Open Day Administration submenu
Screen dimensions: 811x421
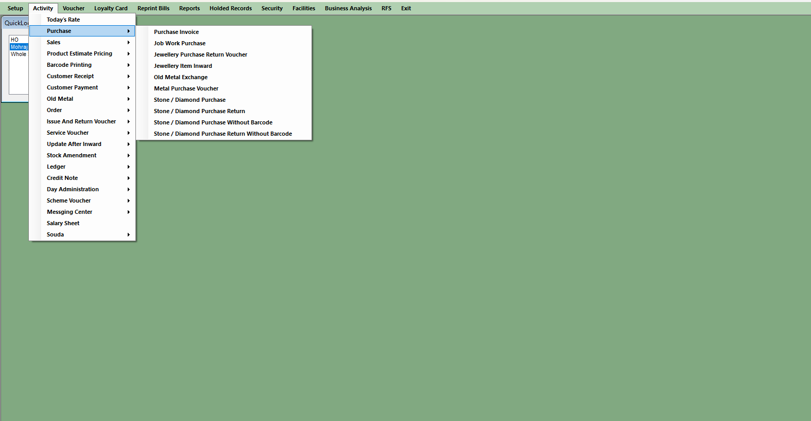click(82, 189)
